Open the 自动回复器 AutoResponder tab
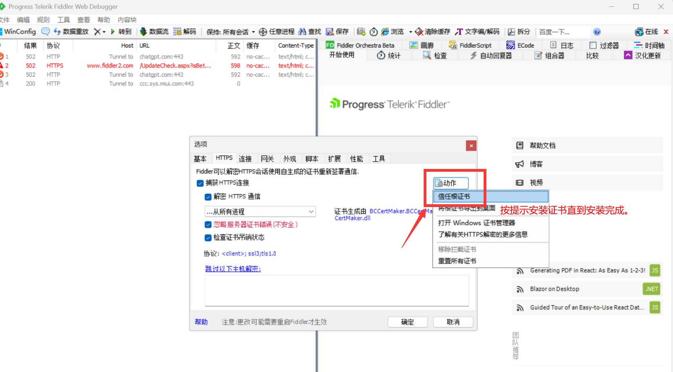The width and height of the screenshot is (673, 372). (491, 56)
